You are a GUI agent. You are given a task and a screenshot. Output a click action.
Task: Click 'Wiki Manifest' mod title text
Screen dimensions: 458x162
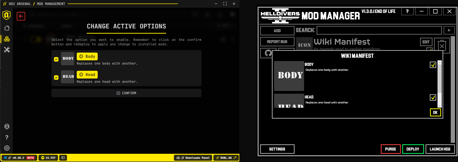pyautogui.click(x=342, y=42)
